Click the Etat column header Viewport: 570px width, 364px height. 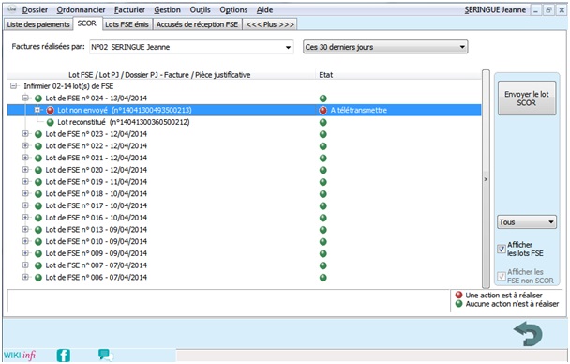click(398, 75)
